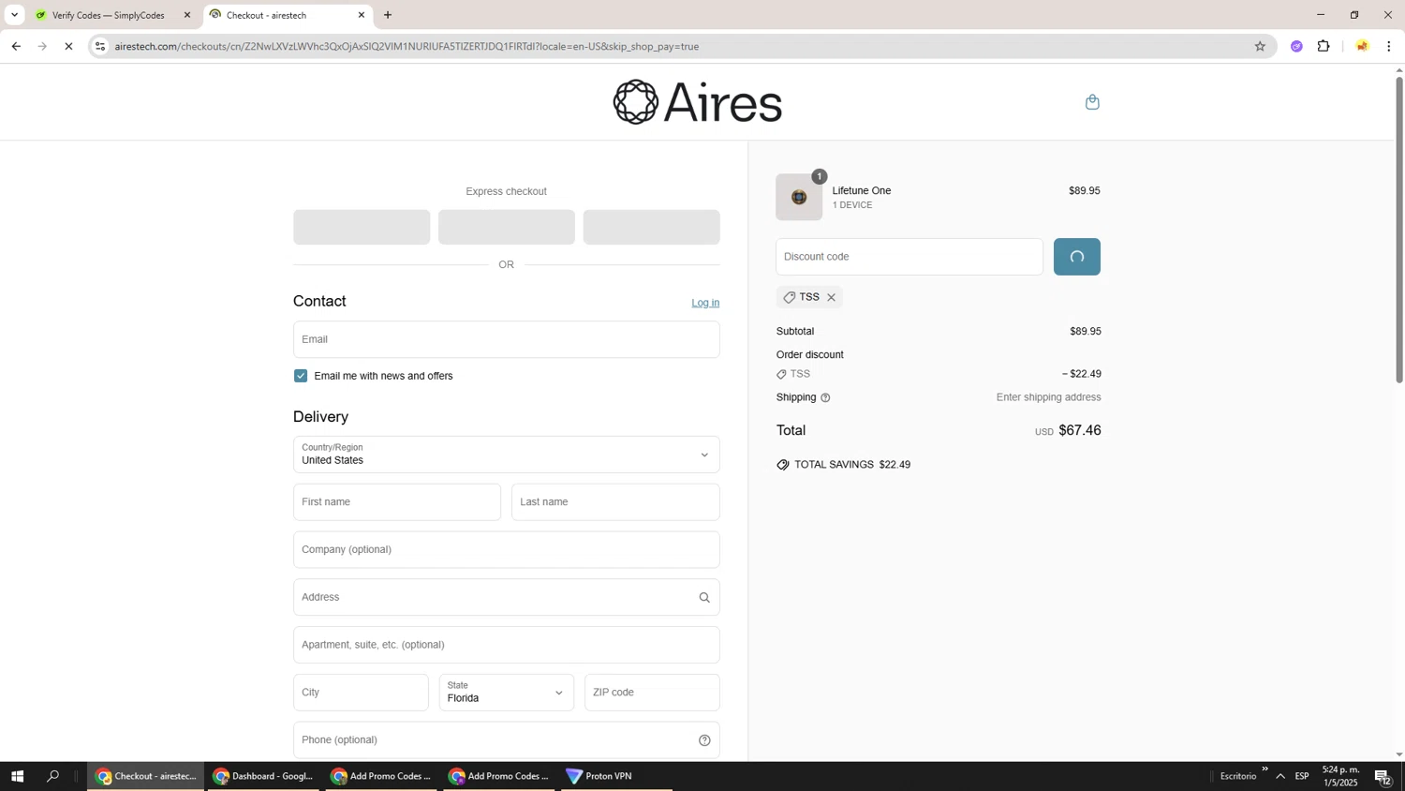
Task: Open Dashboard Google Chrome taskbar window
Action: (x=263, y=776)
